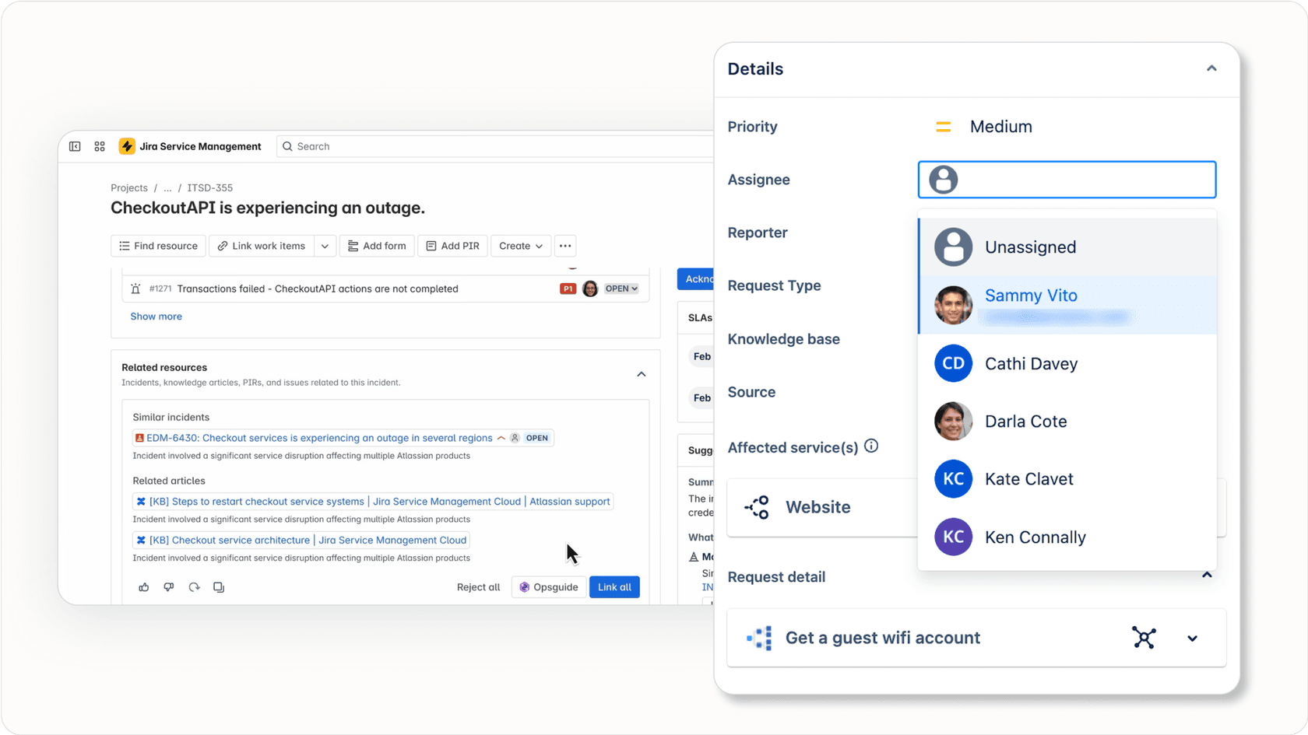Open the more actions ellipsis menu
Image resolution: width=1308 pixels, height=735 pixels.
point(565,246)
